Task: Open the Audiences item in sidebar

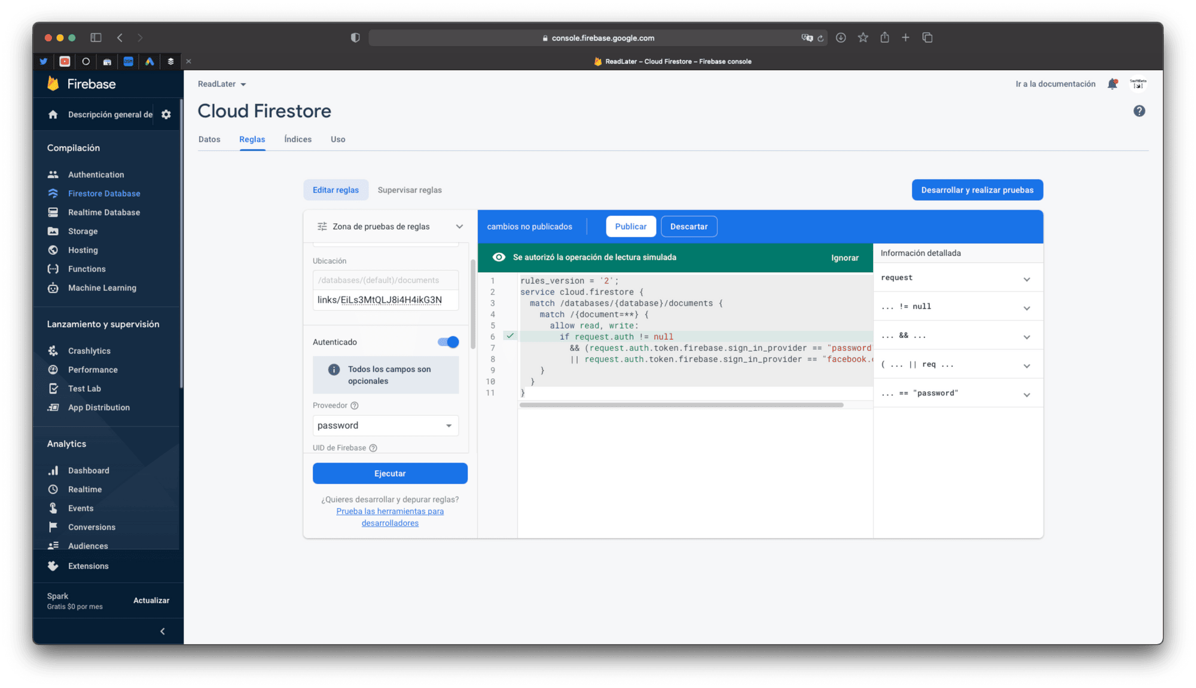Action: (87, 546)
